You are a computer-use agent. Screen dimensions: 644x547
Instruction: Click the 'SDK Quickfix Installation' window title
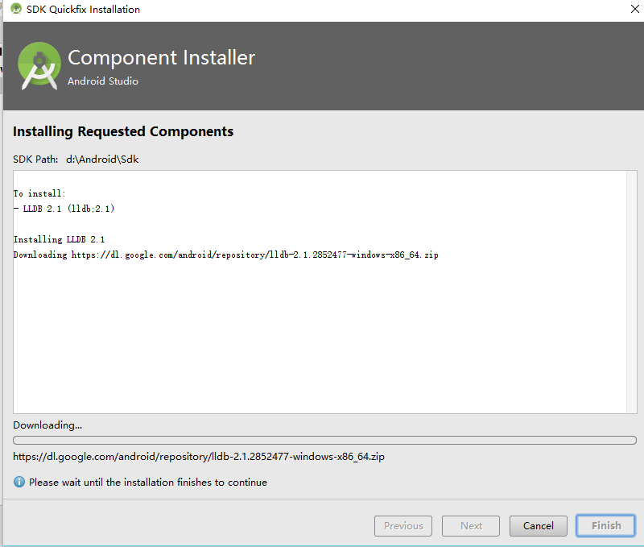coord(84,9)
